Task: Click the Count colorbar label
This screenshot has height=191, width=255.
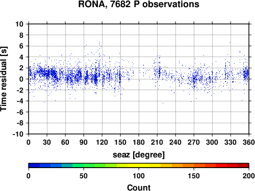Action: coord(139,187)
